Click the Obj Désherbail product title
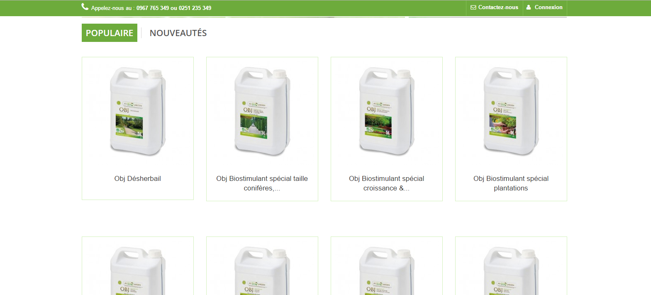The height and width of the screenshot is (295, 651). point(138,178)
